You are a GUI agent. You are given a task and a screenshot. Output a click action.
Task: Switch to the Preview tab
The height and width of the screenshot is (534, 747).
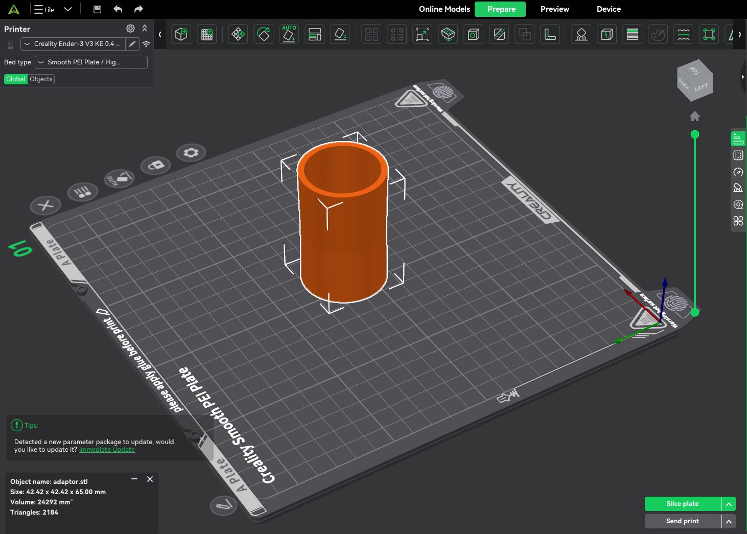coord(554,9)
